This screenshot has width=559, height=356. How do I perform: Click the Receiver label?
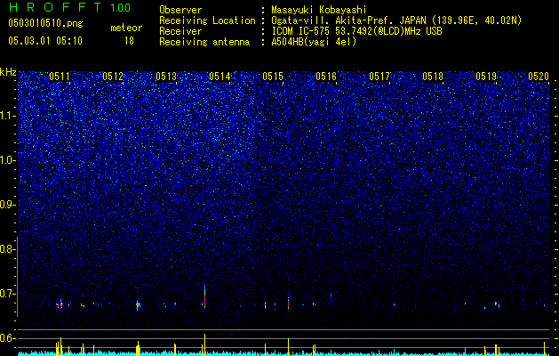(180, 31)
